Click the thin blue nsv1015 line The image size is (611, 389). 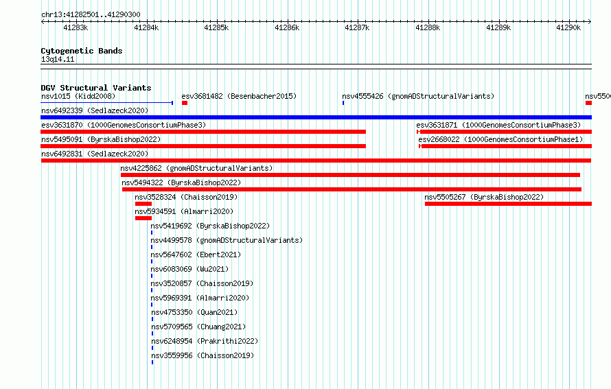(x=107, y=103)
